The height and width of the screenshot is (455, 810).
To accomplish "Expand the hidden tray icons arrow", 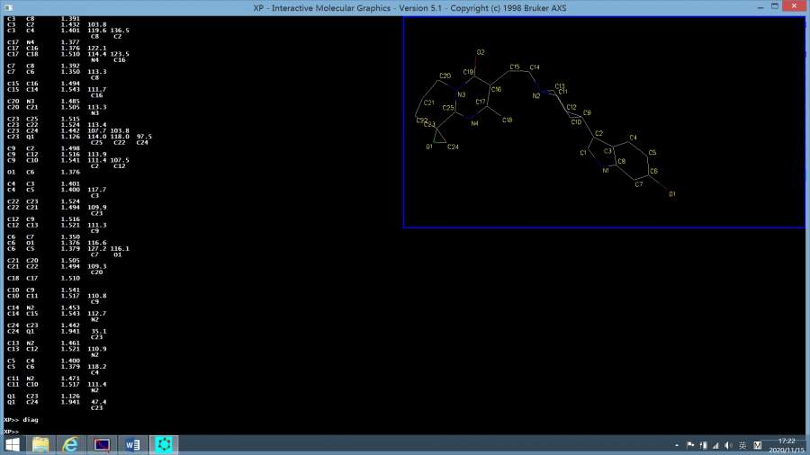I will (677, 445).
